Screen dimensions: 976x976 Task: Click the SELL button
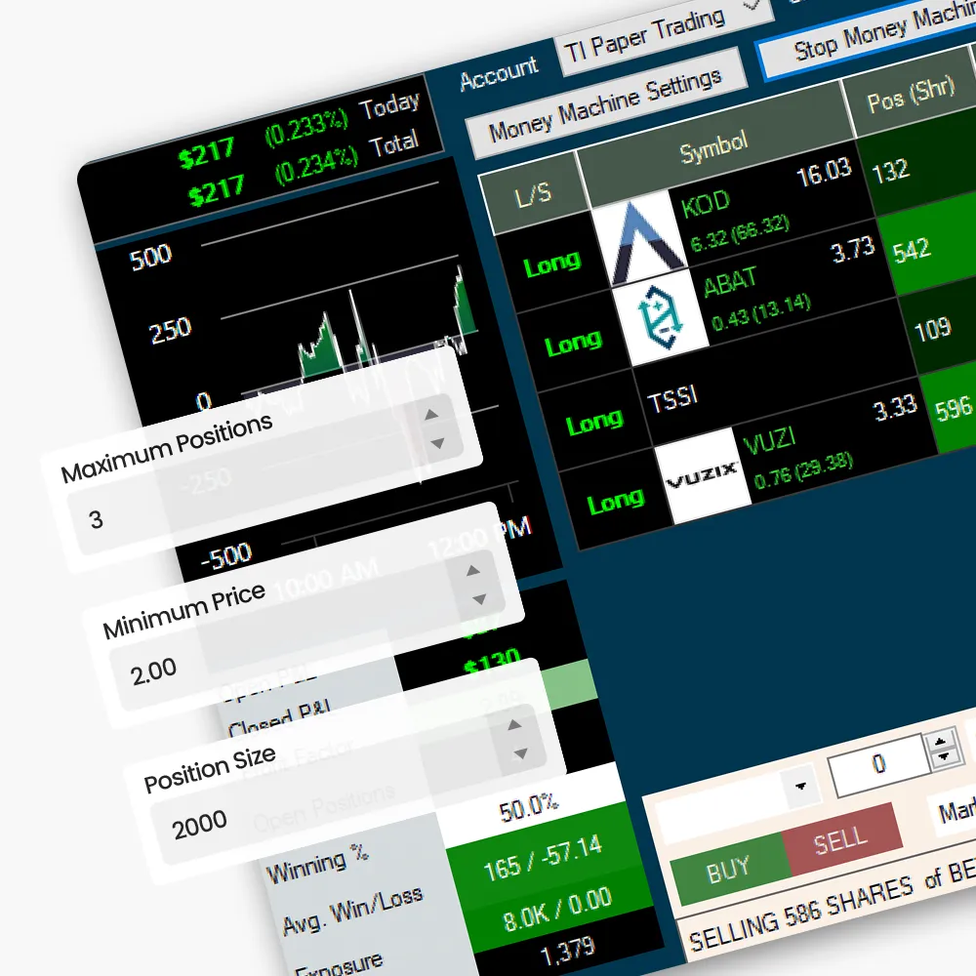point(839,839)
